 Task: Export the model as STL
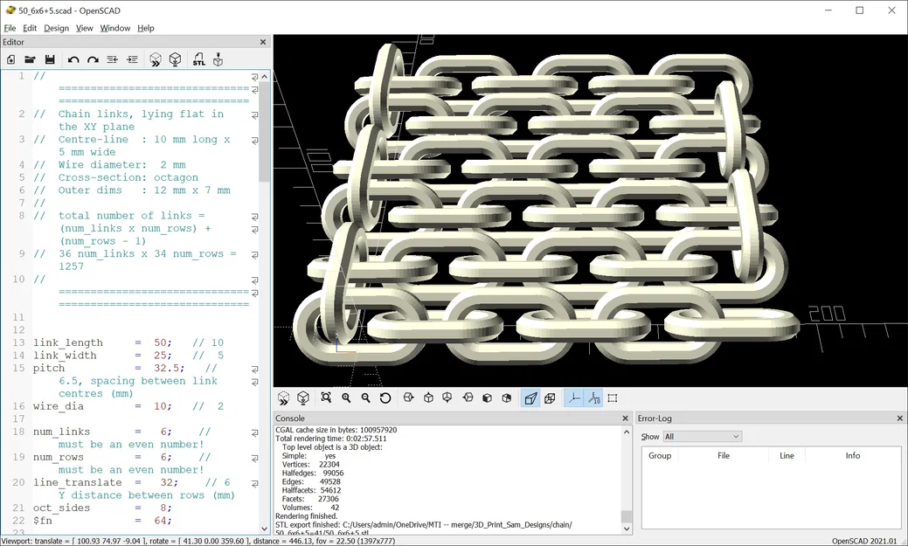tap(198, 59)
